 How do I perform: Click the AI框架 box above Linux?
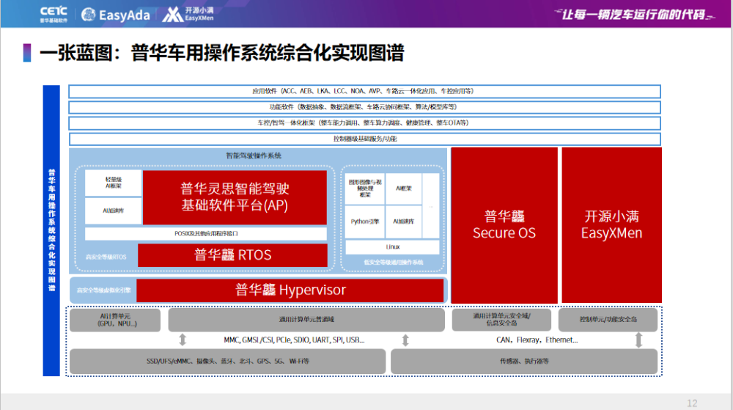pos(403,188)
